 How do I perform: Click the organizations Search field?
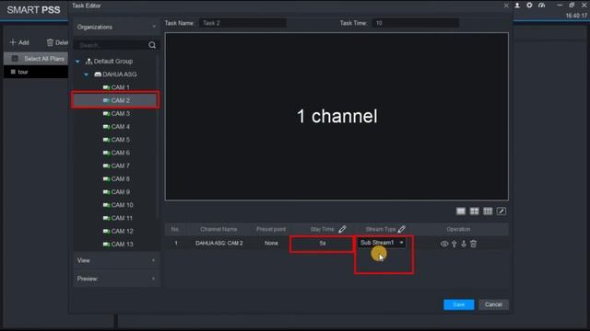point(111,45)
